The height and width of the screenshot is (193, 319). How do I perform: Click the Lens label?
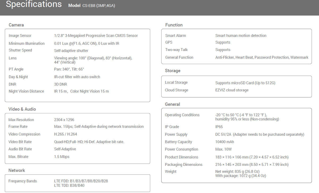(x=12, y=58)
